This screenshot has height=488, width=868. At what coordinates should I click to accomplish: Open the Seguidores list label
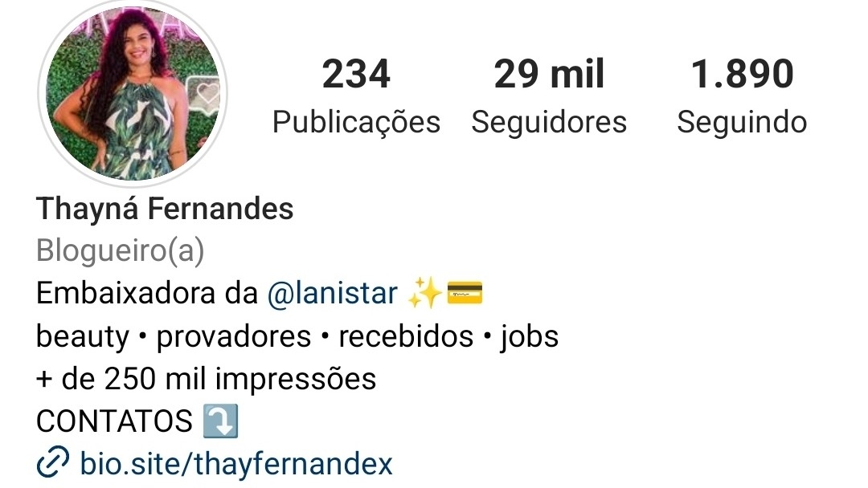[x=549, y=121]
